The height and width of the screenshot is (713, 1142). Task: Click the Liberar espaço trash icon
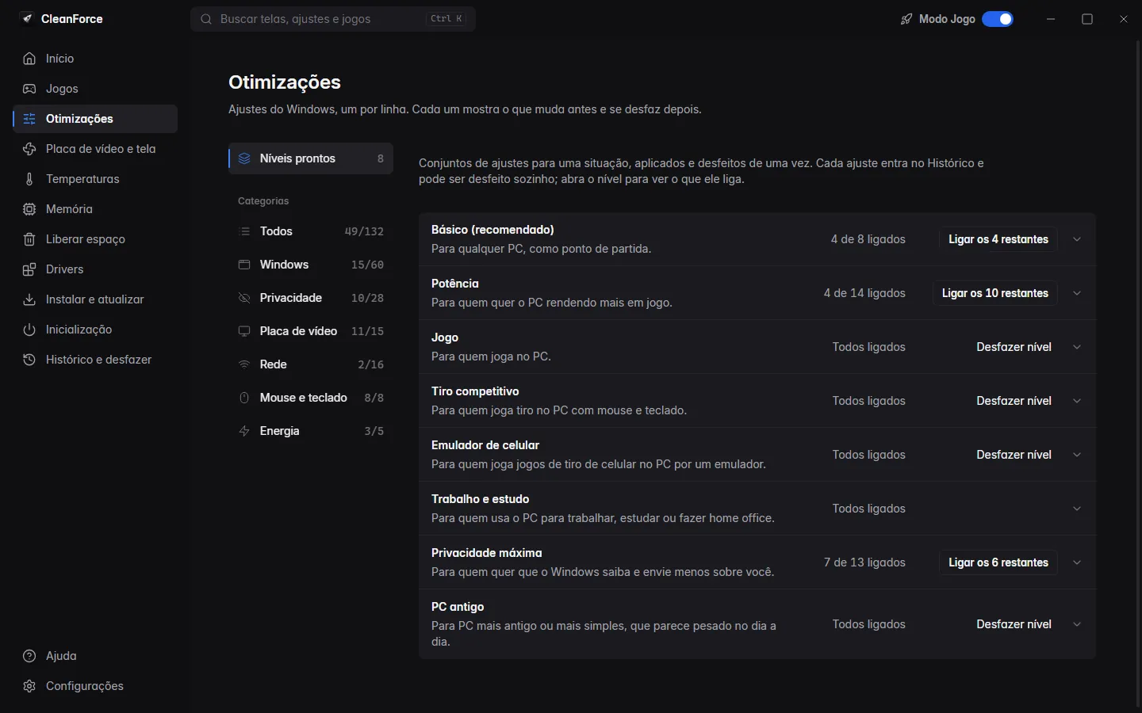[x=29, y=239]
